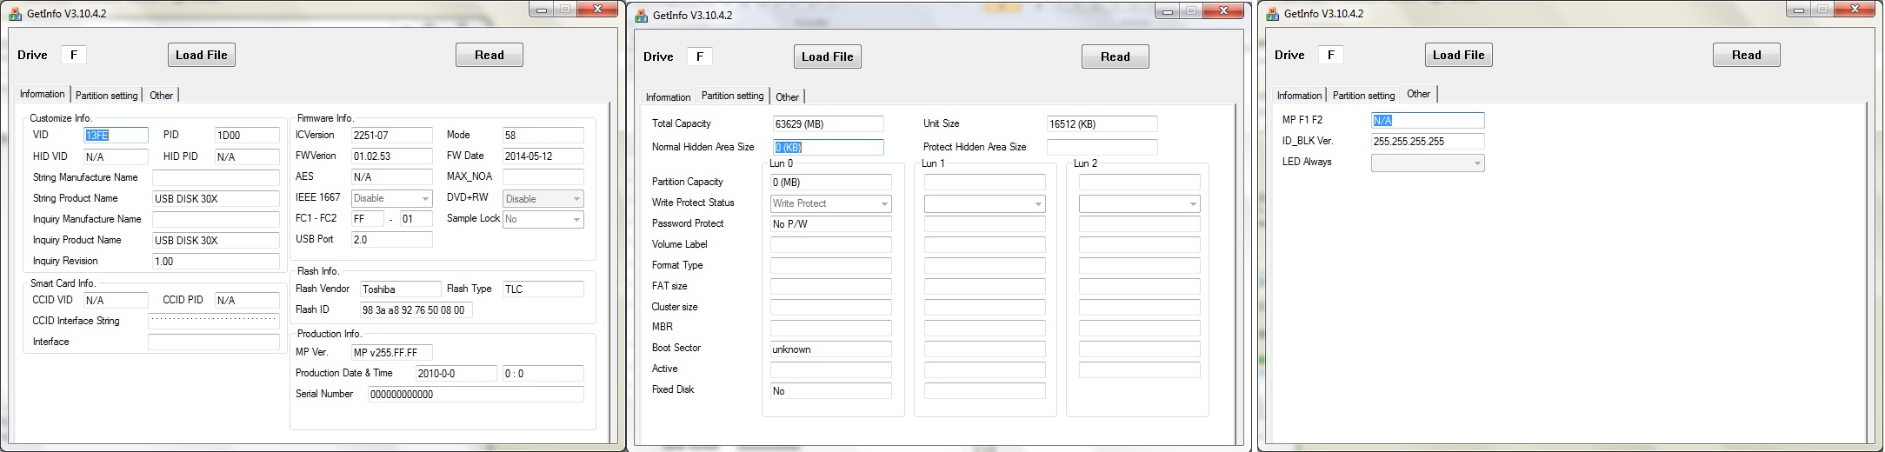
Task: Open Lun 0 Write Protect Status dropdown
Action: pyautogui.click(x=831, y=203)
